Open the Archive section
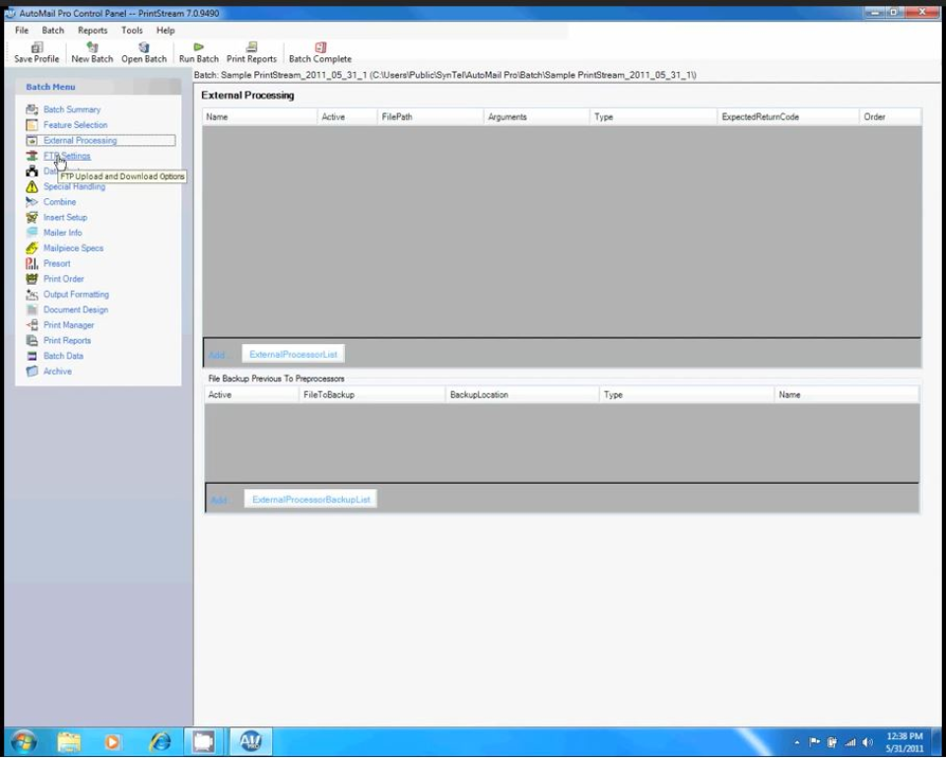Image resolution: width=946 pixels, height=758 pixels. click(x=57, y=371)
